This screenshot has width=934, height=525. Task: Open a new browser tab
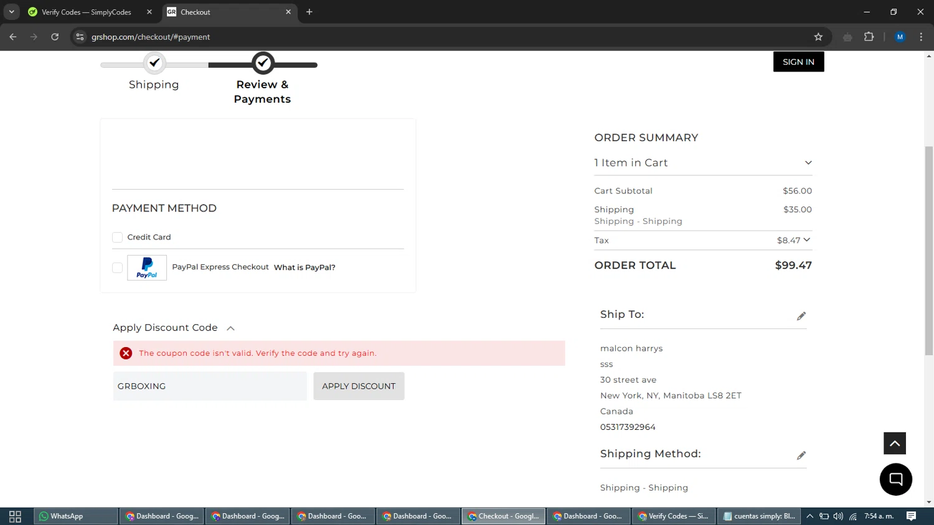309,12
